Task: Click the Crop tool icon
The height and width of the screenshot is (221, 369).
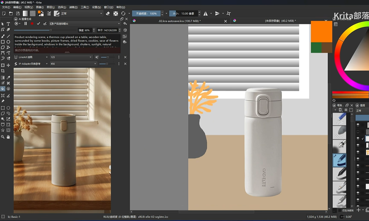Action: point(3,71)
